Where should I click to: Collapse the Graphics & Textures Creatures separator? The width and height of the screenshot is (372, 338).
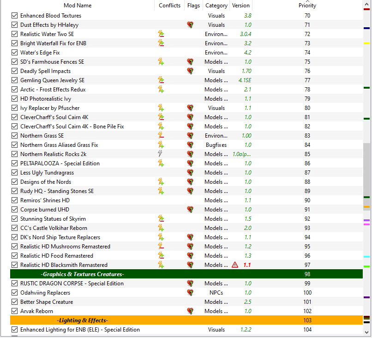186,274
